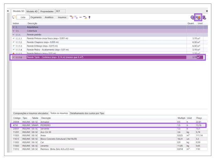Click green check status icon of row 1.1.1.4

pyautogui.click(x=13, y=49)
